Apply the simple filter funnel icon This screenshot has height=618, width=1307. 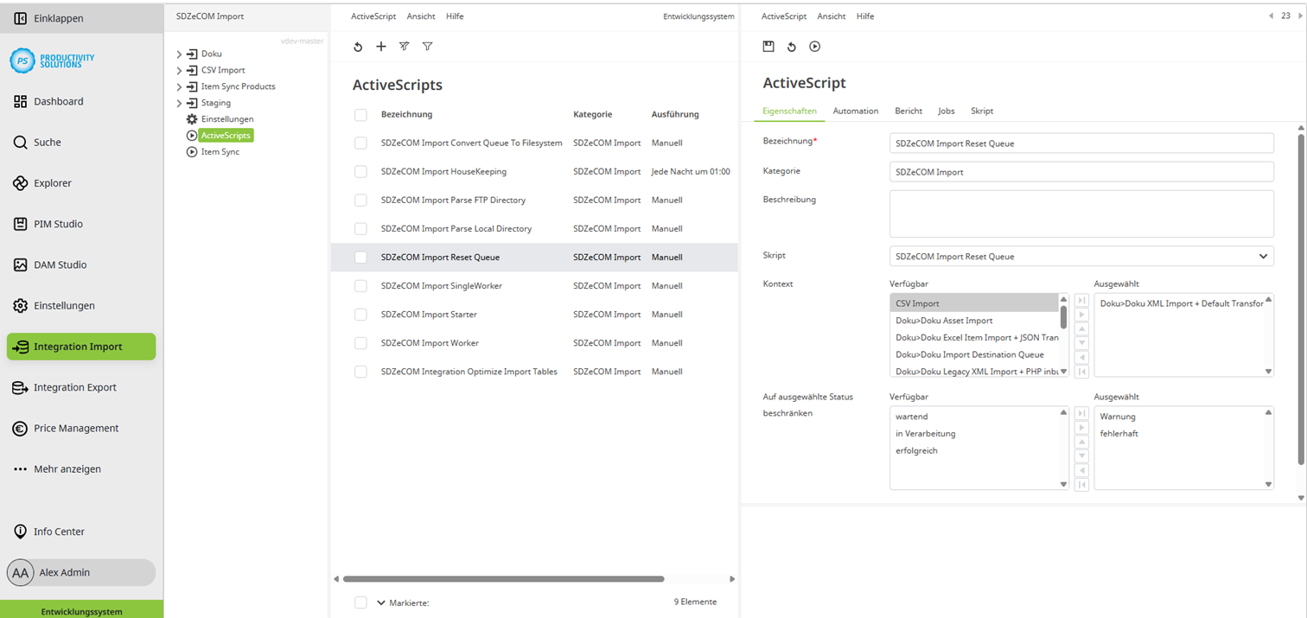coord(427,46)
